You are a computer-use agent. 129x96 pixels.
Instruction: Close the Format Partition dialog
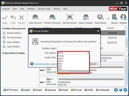click(x=98, y=31)
